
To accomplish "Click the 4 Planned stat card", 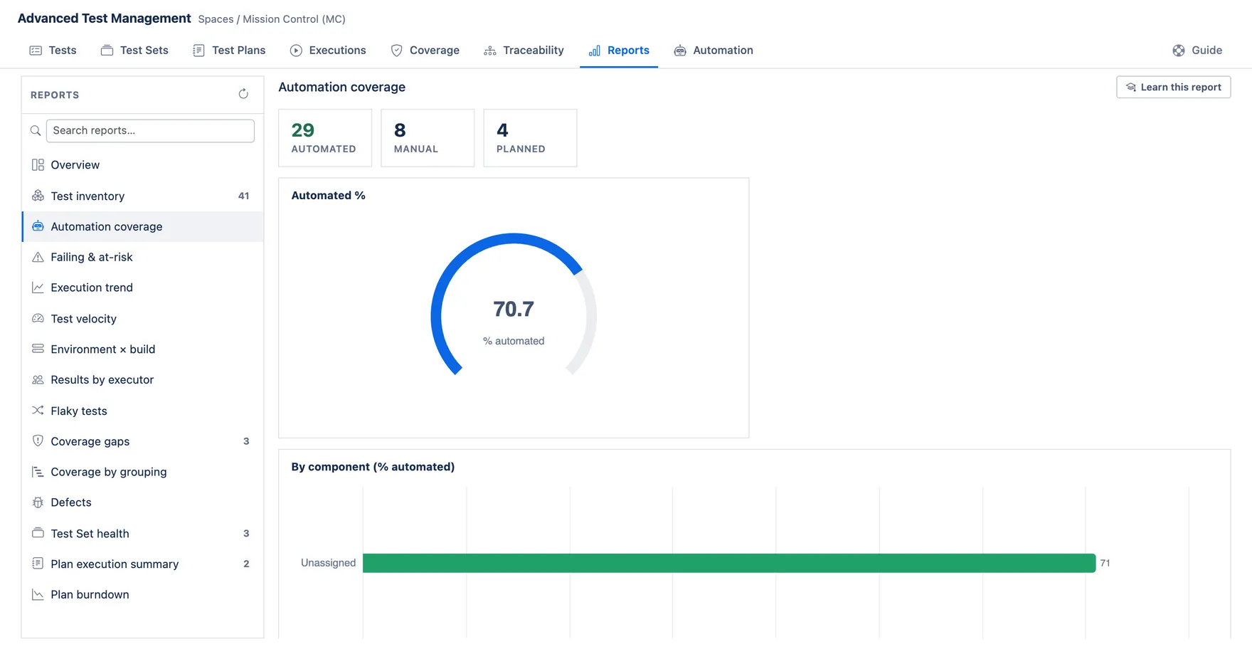I will click(x=530, y=138).
